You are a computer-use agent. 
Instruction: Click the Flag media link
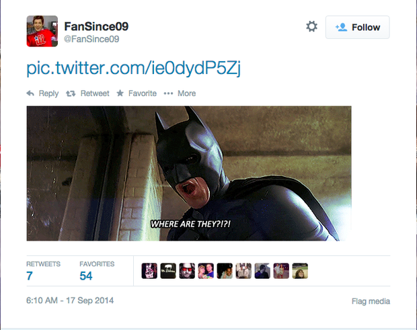[371, 301]
